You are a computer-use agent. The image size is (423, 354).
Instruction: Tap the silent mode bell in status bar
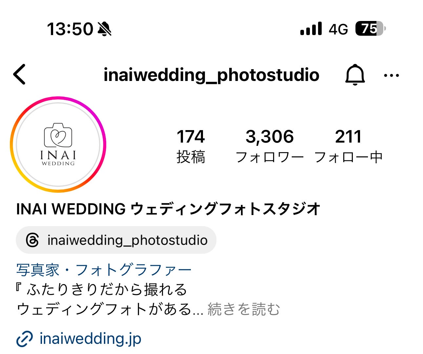(x=105, y=29)
